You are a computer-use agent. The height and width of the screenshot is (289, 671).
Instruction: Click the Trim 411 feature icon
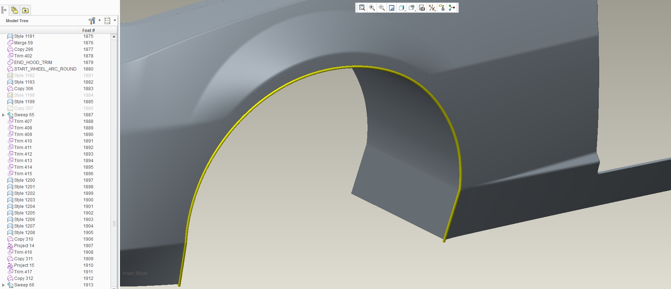(x=10, y=148)
